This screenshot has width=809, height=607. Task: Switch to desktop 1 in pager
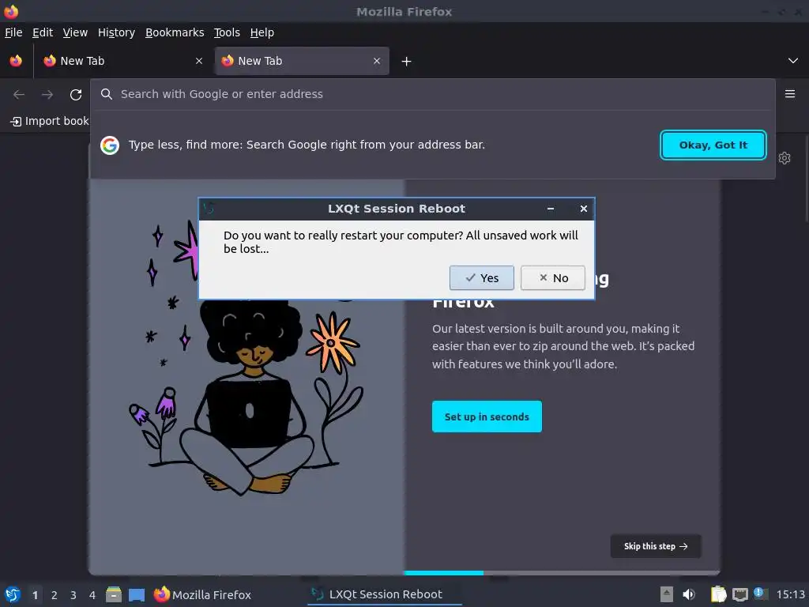pos(35,595)
